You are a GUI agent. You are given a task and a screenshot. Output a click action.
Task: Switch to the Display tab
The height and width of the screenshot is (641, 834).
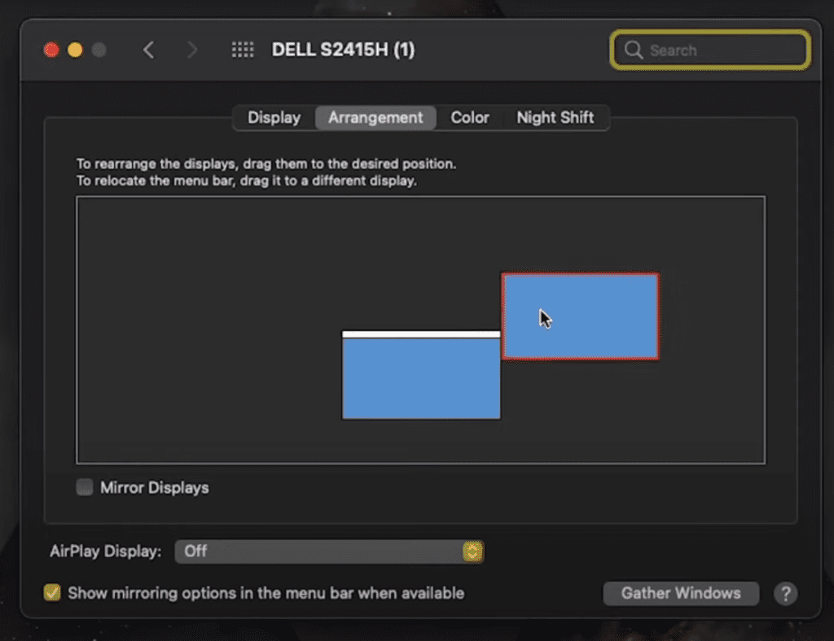(274, 117)
